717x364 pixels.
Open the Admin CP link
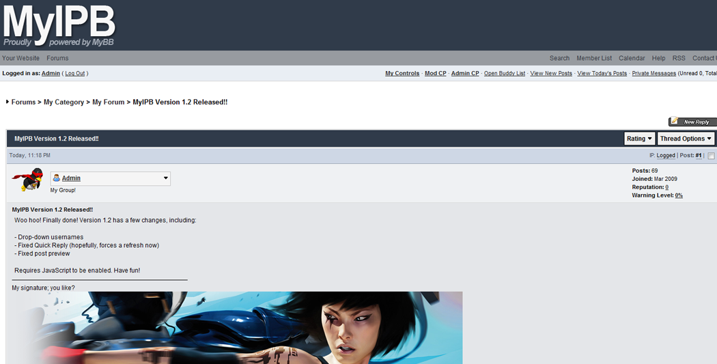point(465,73)
